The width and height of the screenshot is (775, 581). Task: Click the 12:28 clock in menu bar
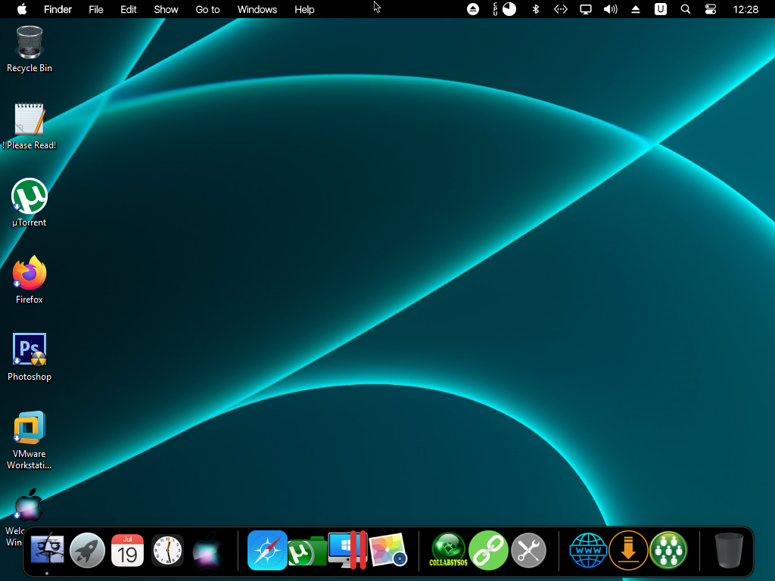pos(745,9)
